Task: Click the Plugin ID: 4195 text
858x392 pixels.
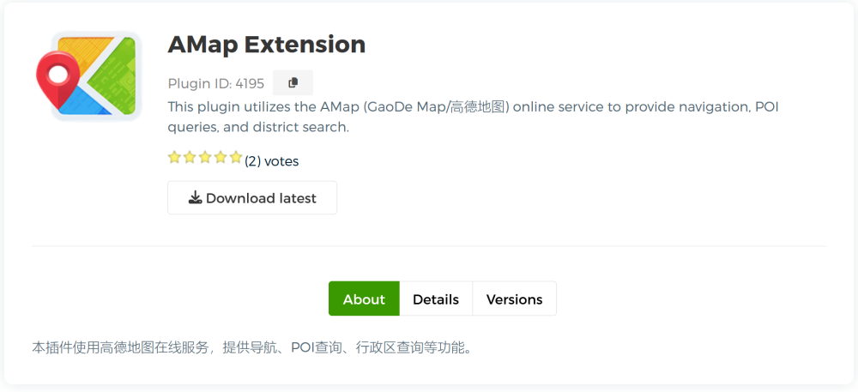Action: [x=216, y=84]
